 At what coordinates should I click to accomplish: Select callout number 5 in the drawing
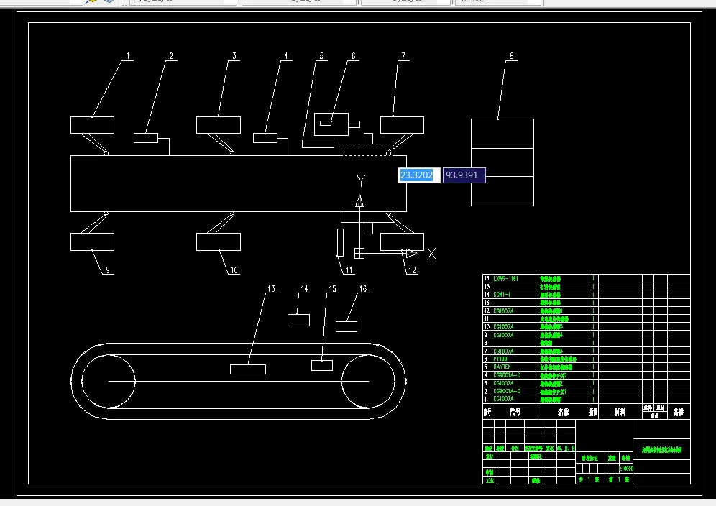(x=321, y=56)
